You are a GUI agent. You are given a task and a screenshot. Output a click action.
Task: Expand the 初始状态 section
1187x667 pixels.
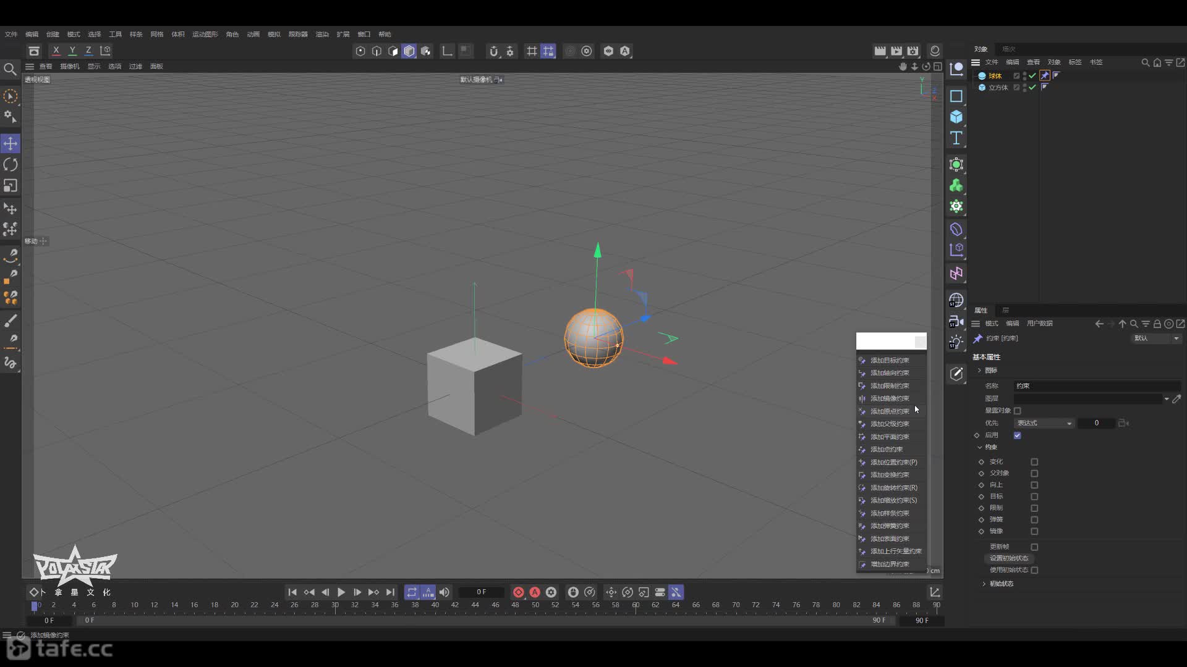pos(984,584)
